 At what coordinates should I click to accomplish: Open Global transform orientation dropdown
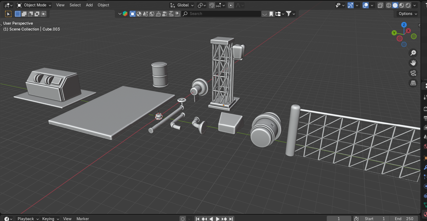pyautogui.click(x=182, y=5)
